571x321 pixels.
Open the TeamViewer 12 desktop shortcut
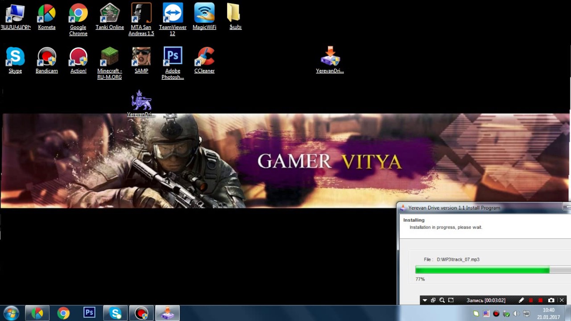click(173, 20)
